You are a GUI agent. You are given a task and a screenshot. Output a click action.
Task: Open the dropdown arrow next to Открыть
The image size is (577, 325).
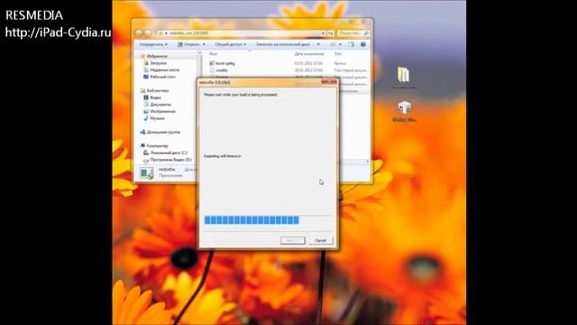coord(204,44)
